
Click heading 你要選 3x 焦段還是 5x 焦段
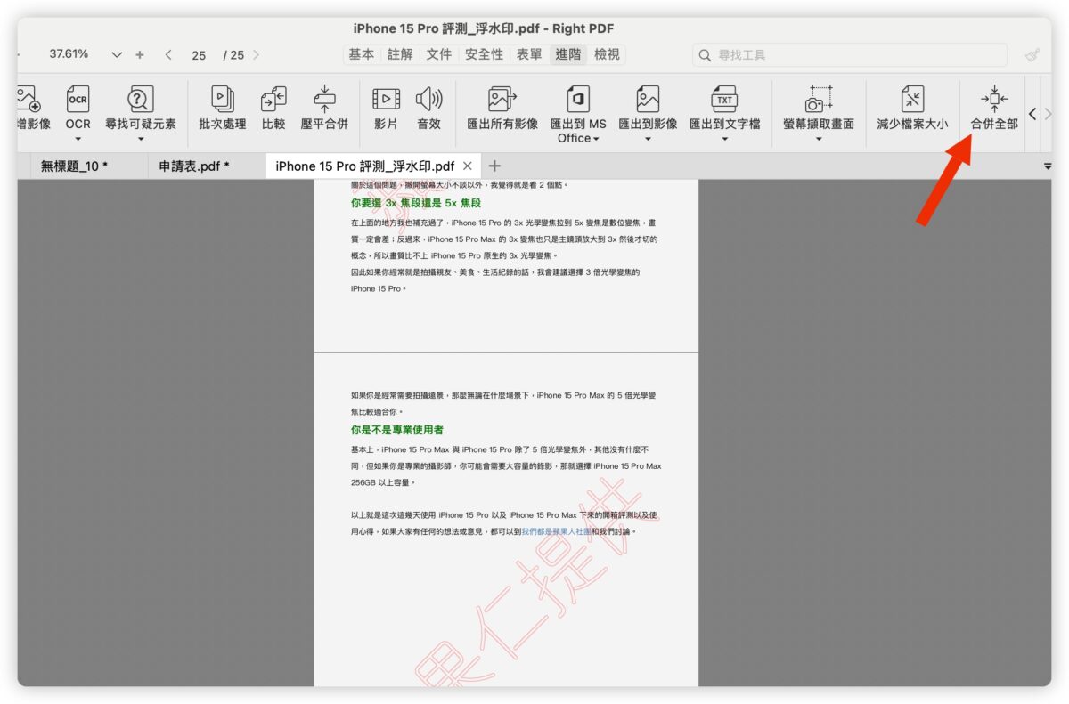(416, 203)
